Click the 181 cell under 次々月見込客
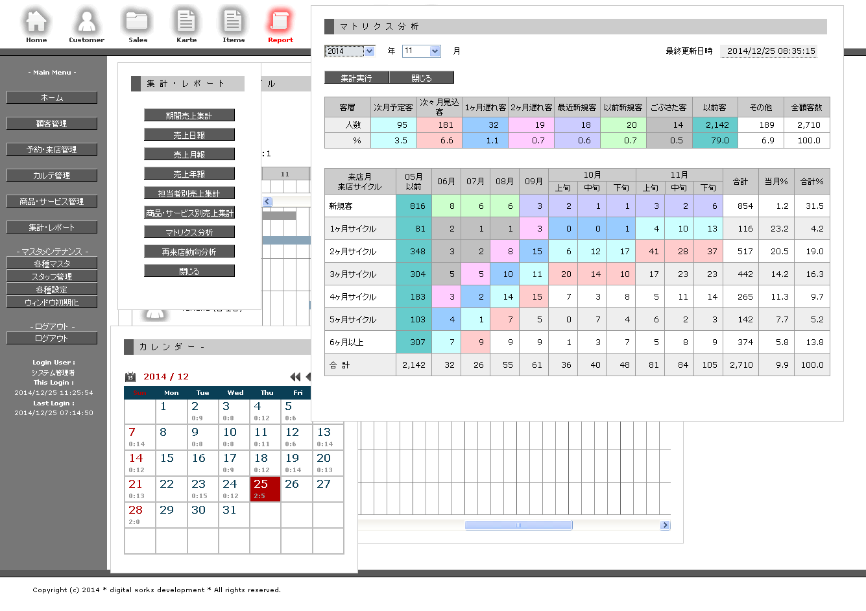866x611 pixels. click(439, 125)
